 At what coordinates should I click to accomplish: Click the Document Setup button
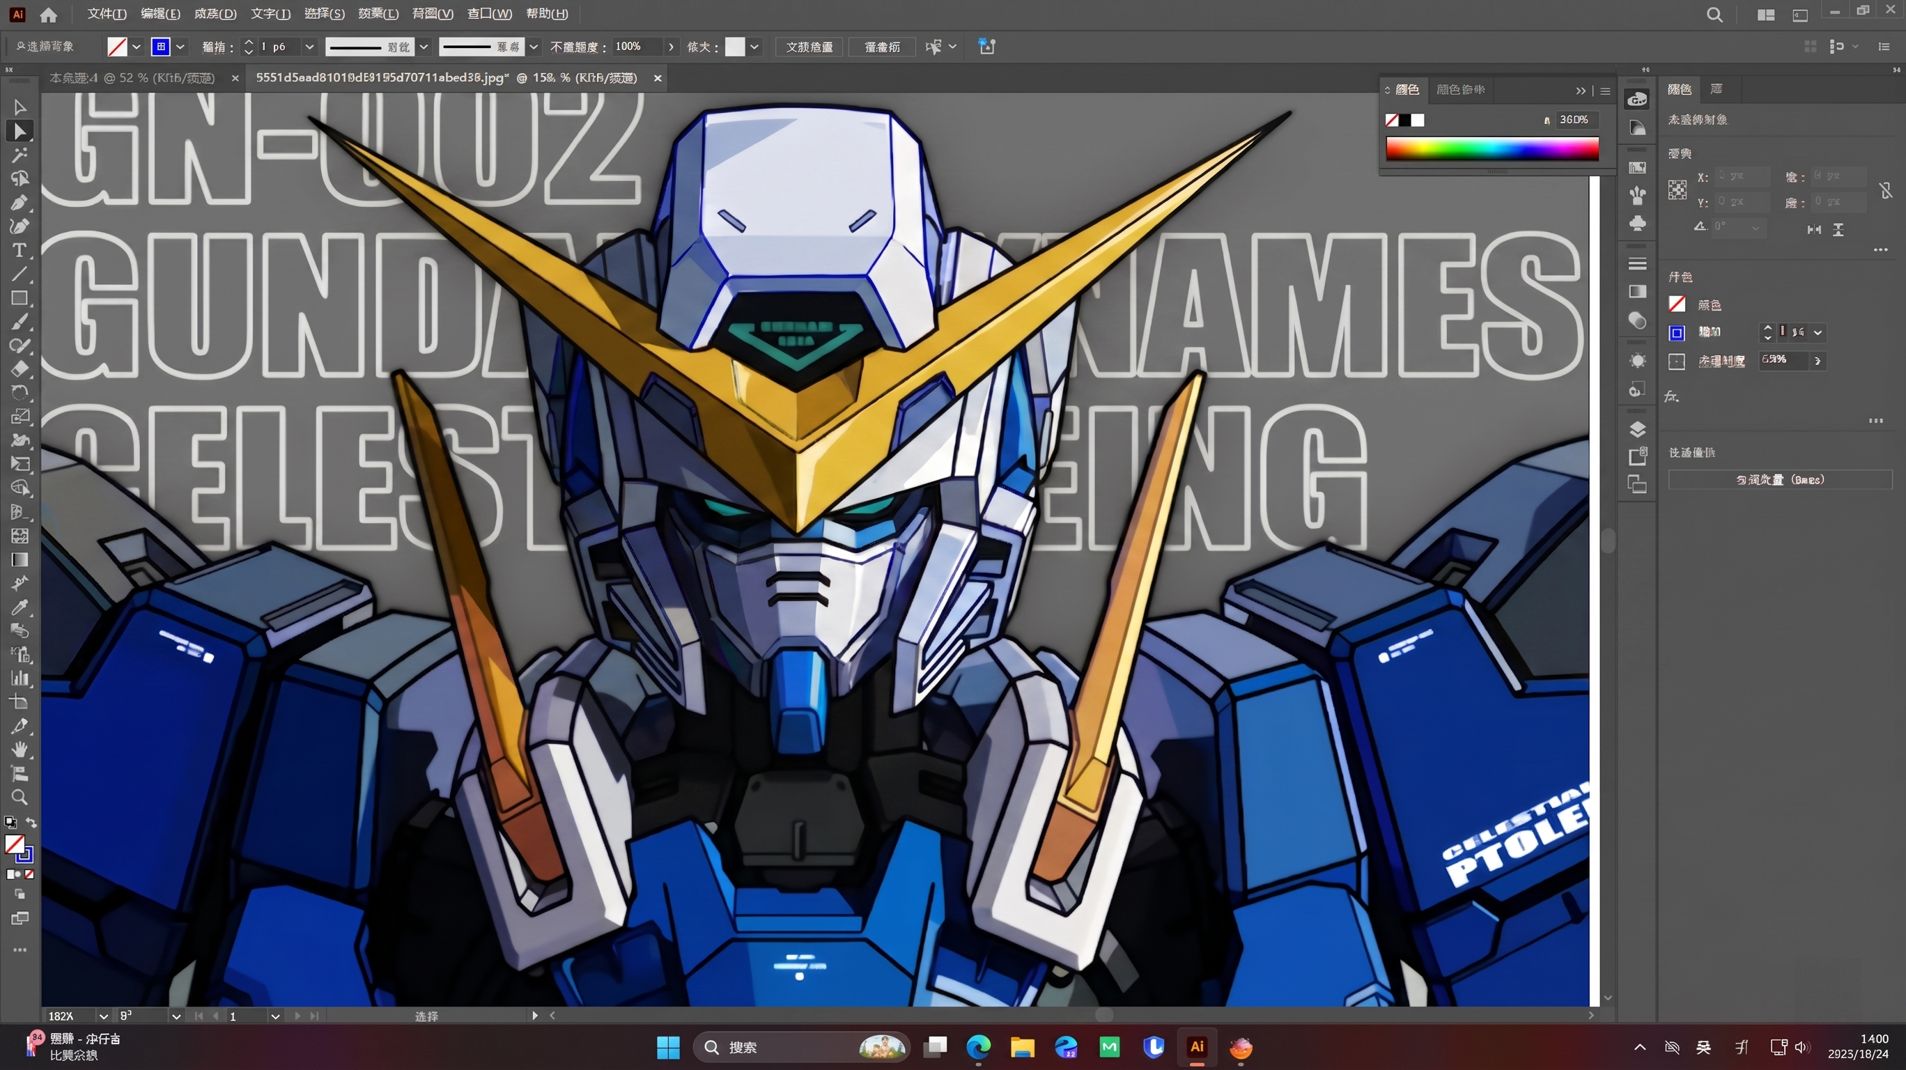click(x=809, y=47)
